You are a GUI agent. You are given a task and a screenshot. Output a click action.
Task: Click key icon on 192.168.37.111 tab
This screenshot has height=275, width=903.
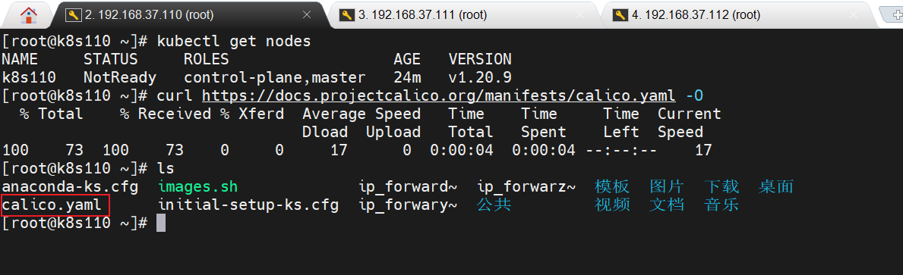pyautogui.click(x=346, y=15)
